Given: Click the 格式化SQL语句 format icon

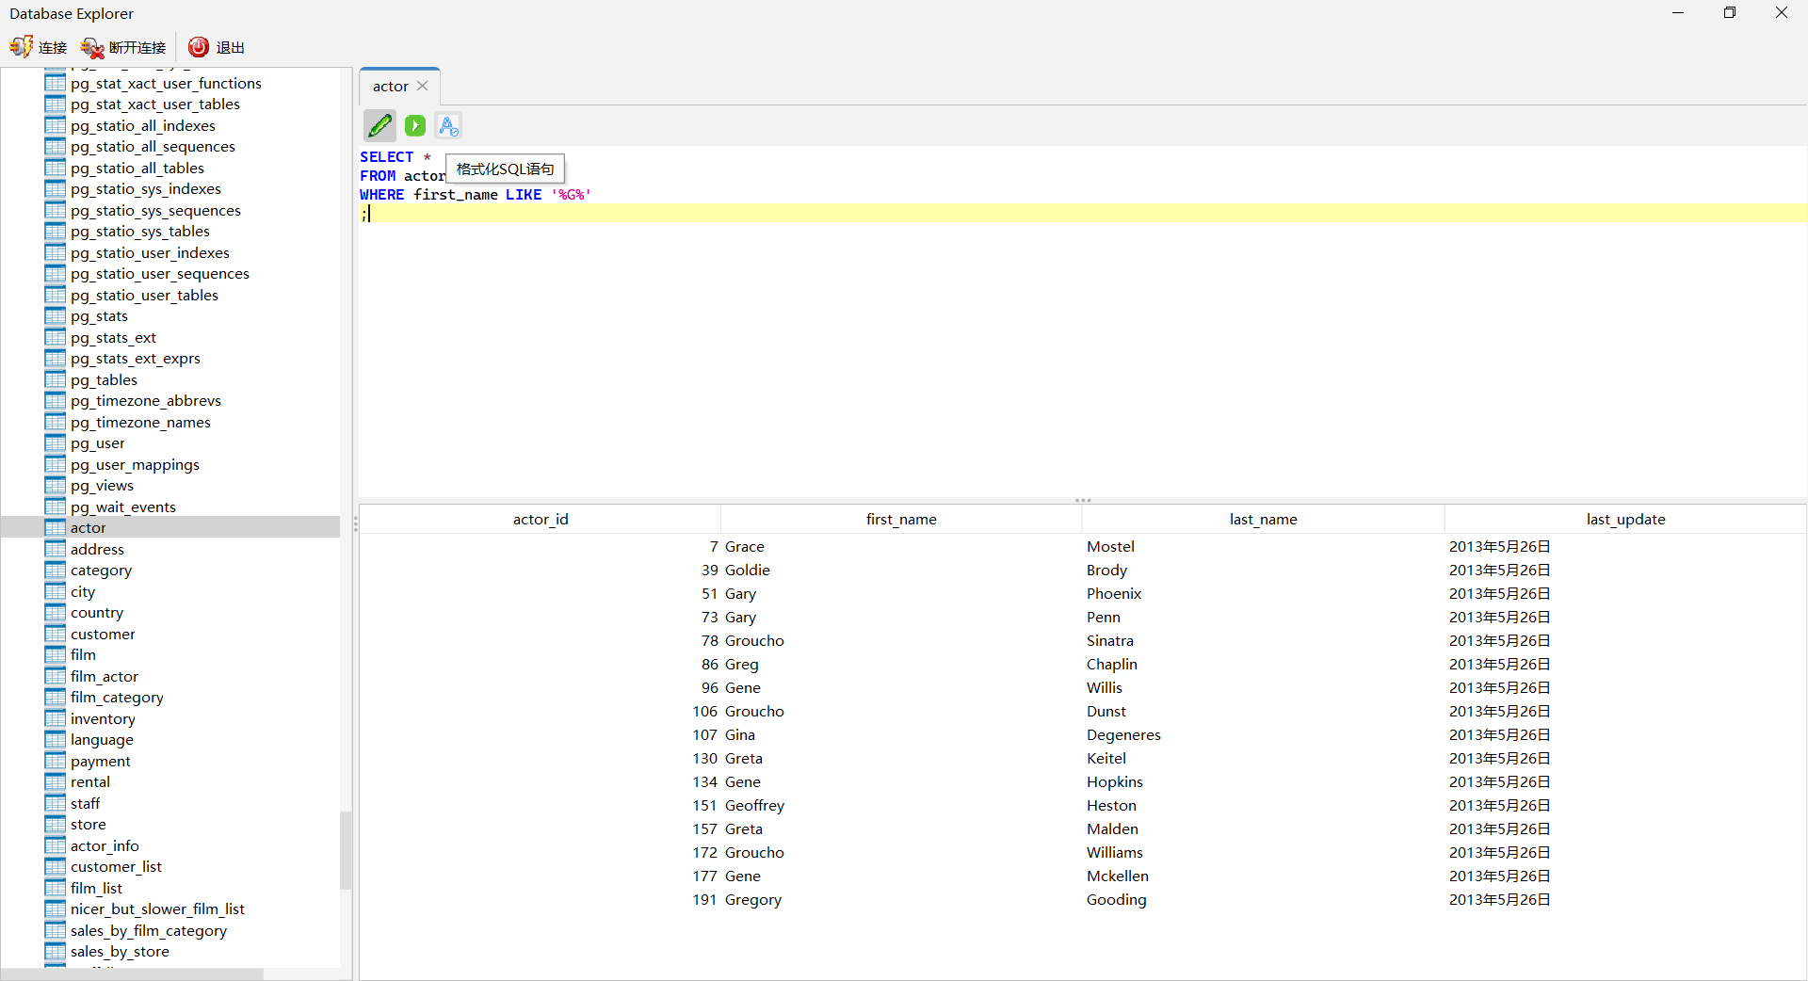Looking at the screenshot, I should click(448, 125).
